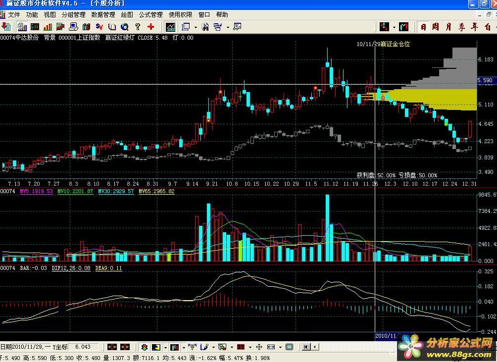The image size is (497, 362).
Task: Click the candlestick M-pattern icon
Action: tap(403, 27)
